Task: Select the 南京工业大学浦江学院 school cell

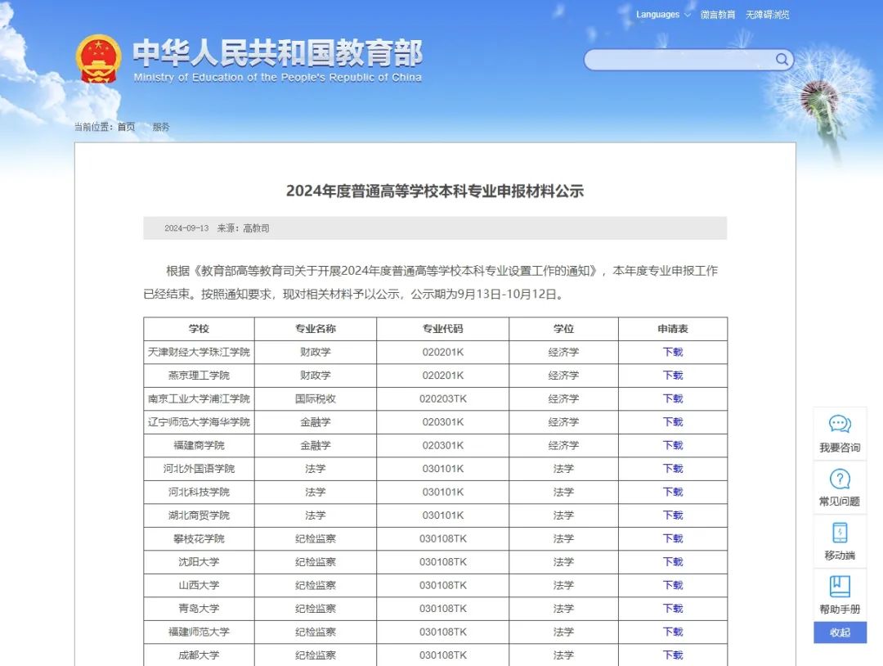Action: pyautogui.click(x=199, y=399)
